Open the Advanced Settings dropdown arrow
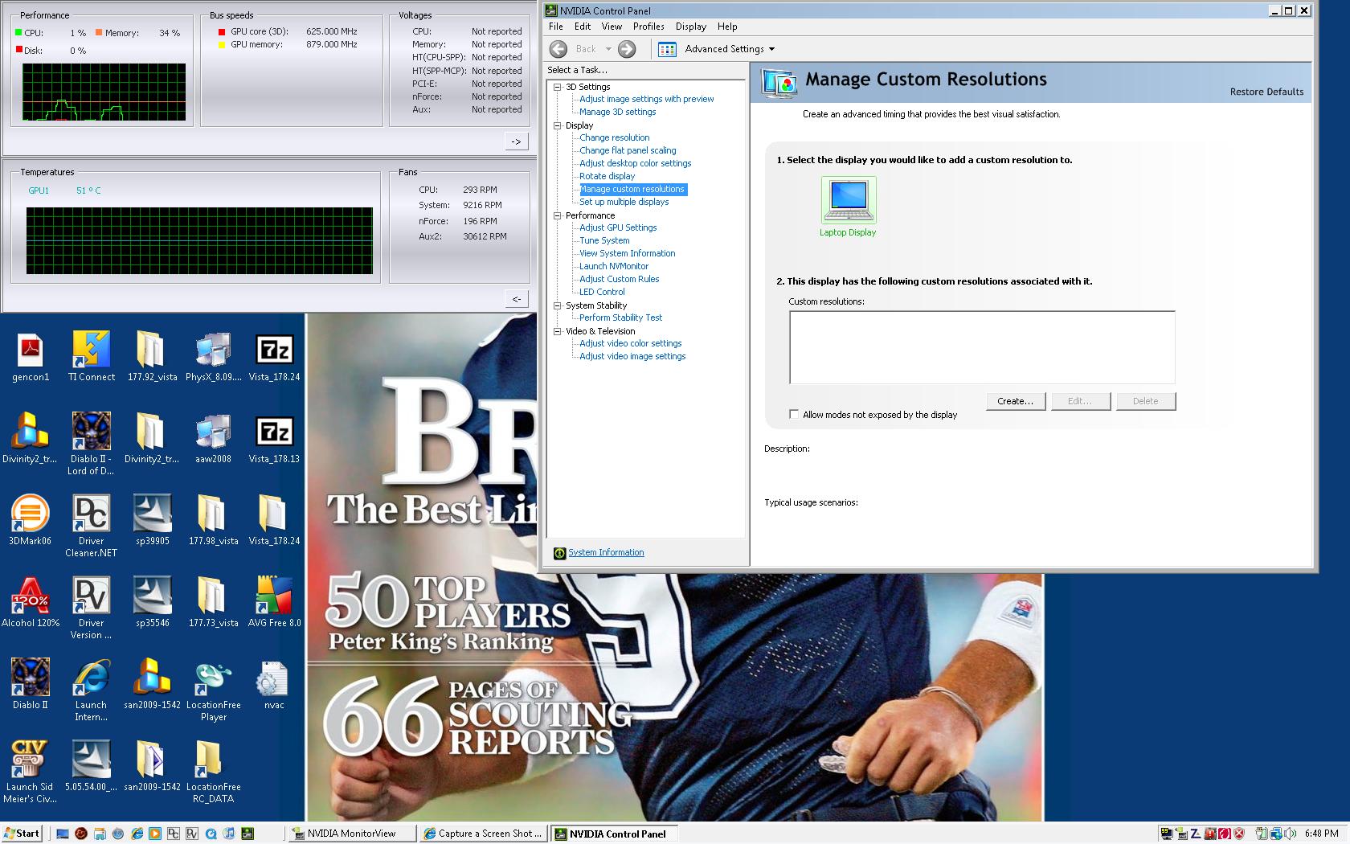 772,49
